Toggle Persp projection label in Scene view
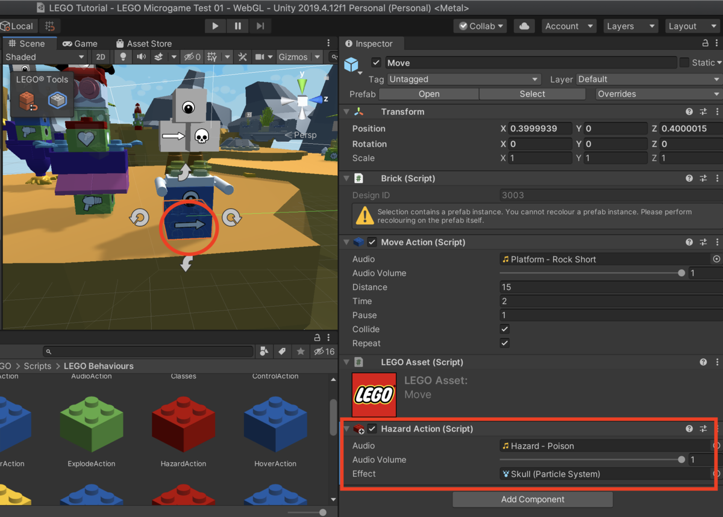Image resolution: width=723 pixels, height=517 pixels. (x=301, y=135)
